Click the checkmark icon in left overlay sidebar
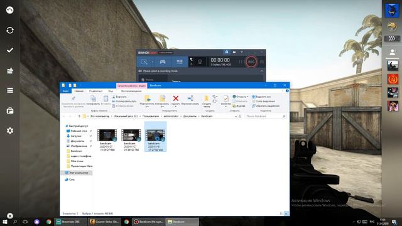Screen dimensions: 402x226 tap(10, 50)
